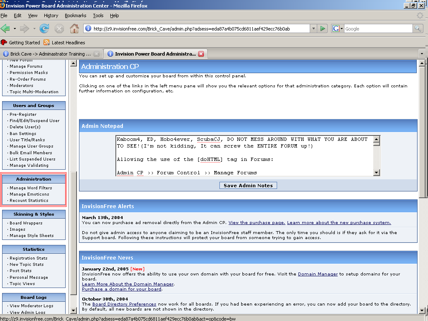This screenshot has height=321, width=428.
Task: Expand the address bar URL dropdown
Action: click(x=313, y=28)
